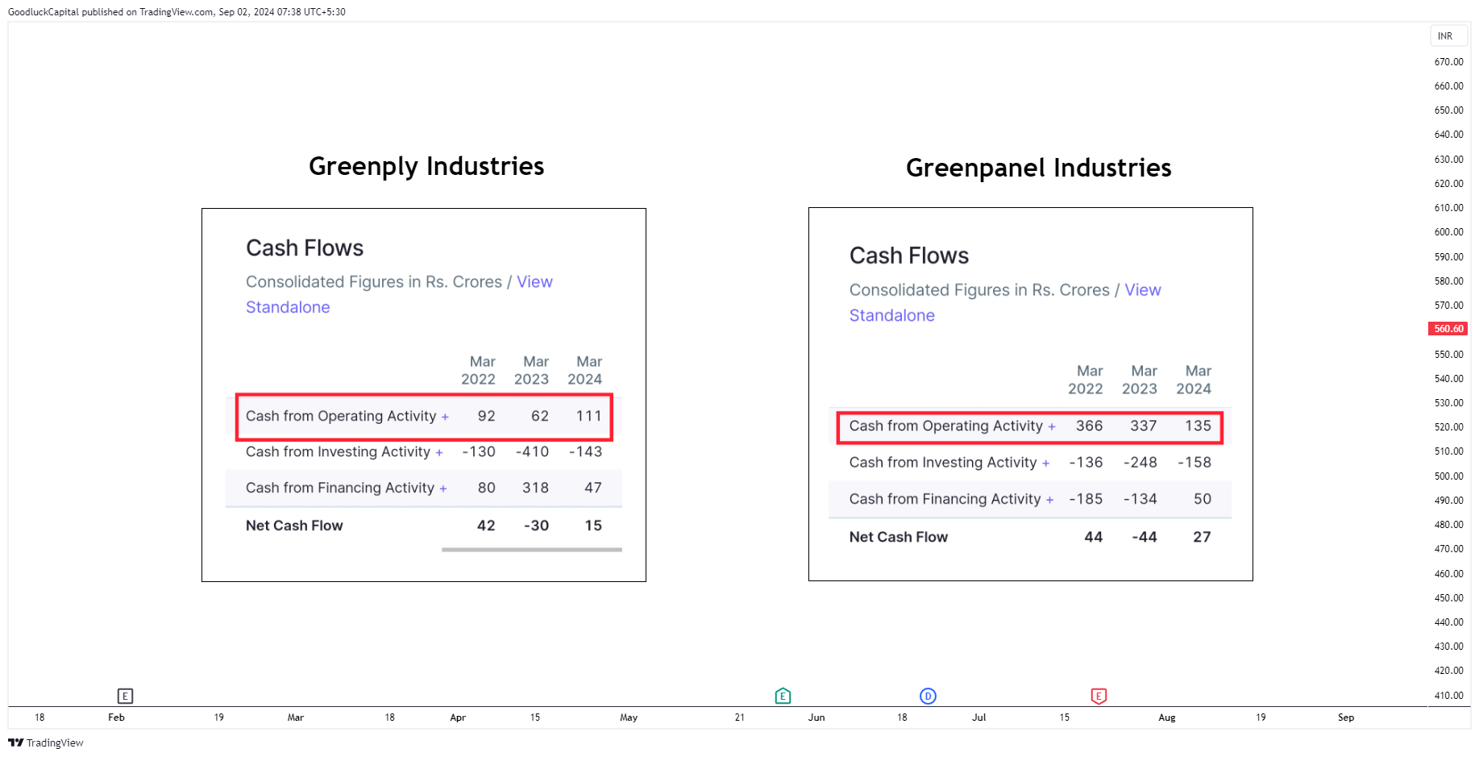The width and height of the screenshot is (1479, 757).
Task: Click the green earnings marker near Jun
Action: coord(783,696)
